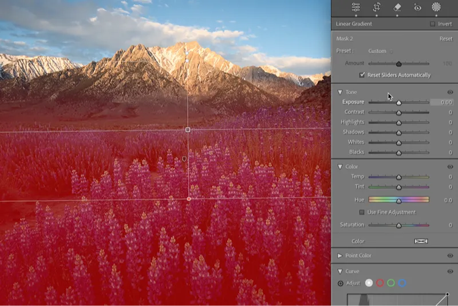458x306 pixels.
Task: Click the Tint slider handle
Action: tap(398, 187)
